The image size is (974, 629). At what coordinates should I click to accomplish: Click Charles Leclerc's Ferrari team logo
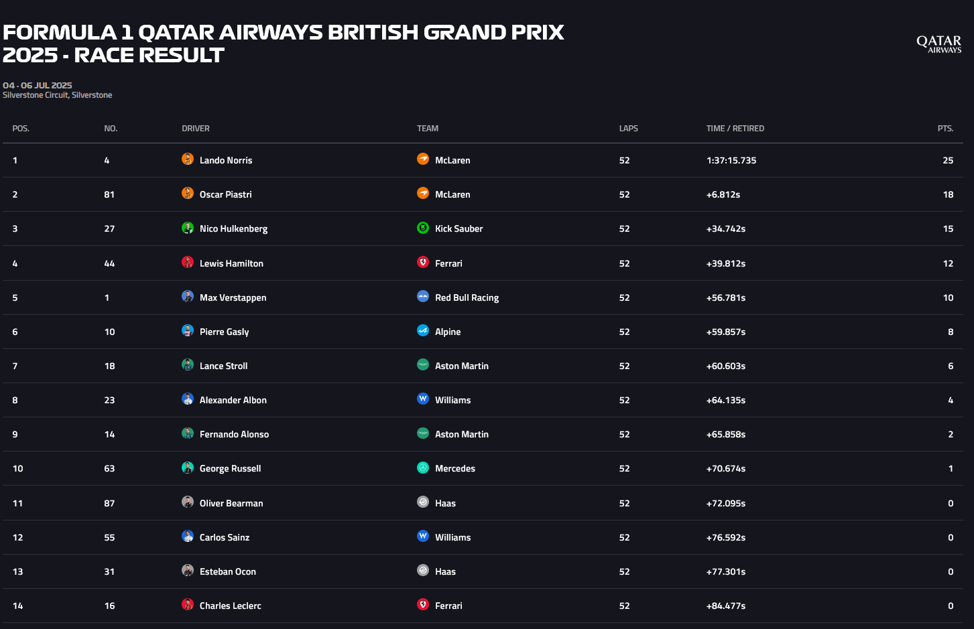pyautogui.click(x=423, y=604)
